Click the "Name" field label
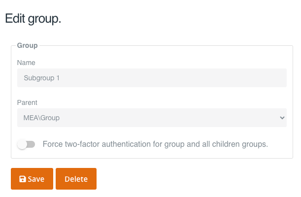Viewport: 301px width, 197px height. click(26, 63)
